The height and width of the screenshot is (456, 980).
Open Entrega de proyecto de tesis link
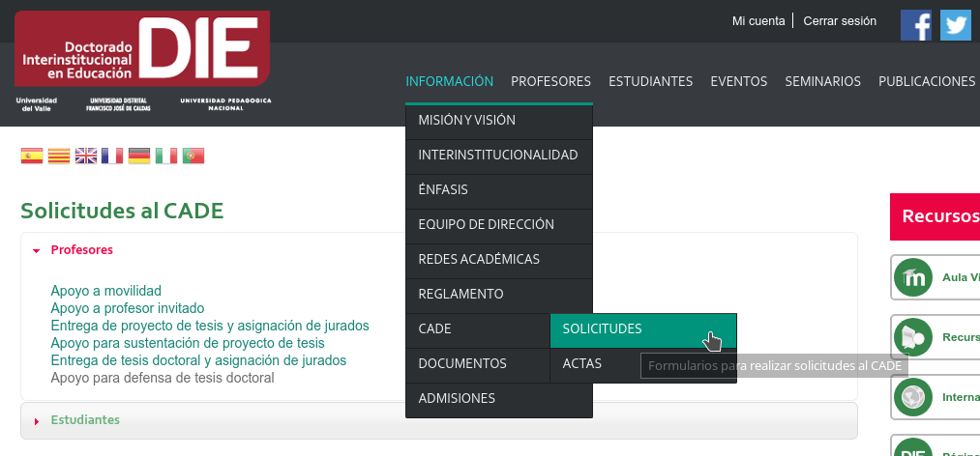(x=210, y=326)
